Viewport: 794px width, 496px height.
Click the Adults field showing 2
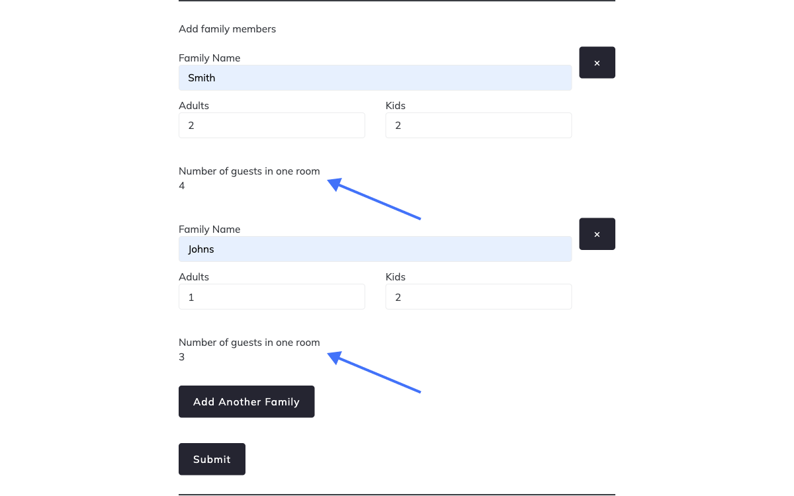[271, 125]
